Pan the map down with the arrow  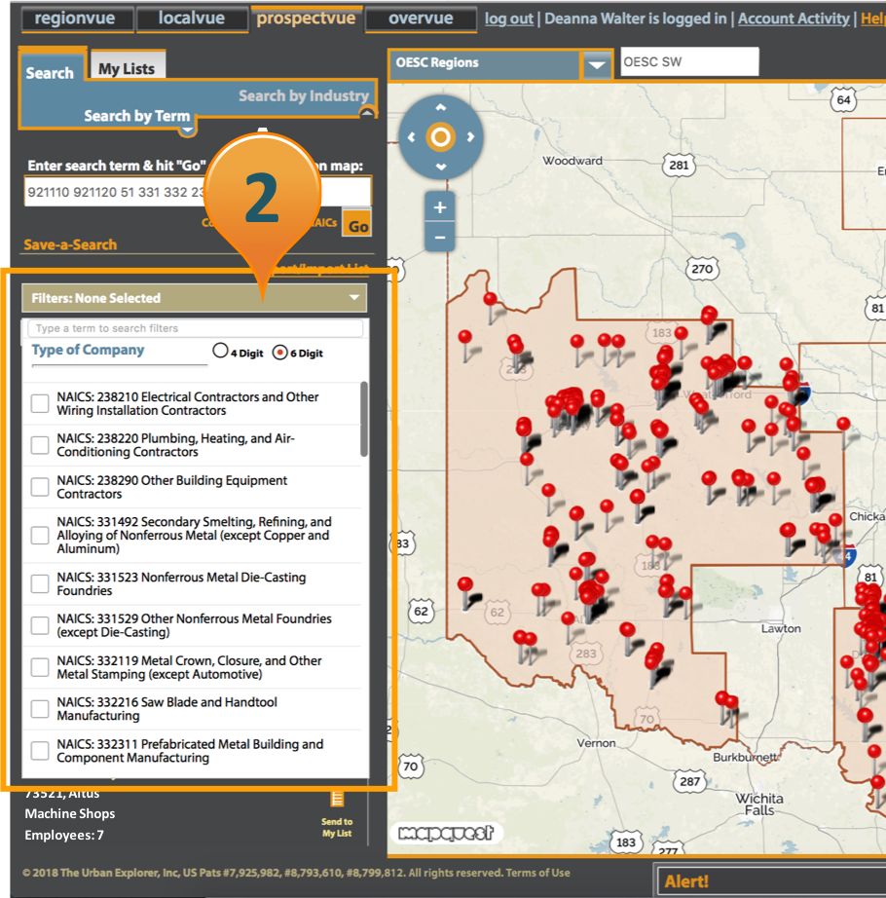440,167
